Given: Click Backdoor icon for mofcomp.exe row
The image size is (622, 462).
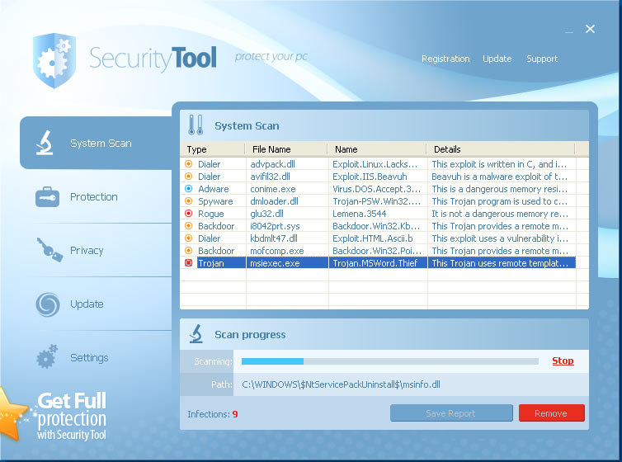Looking at the screenshot, I should 189,251.
